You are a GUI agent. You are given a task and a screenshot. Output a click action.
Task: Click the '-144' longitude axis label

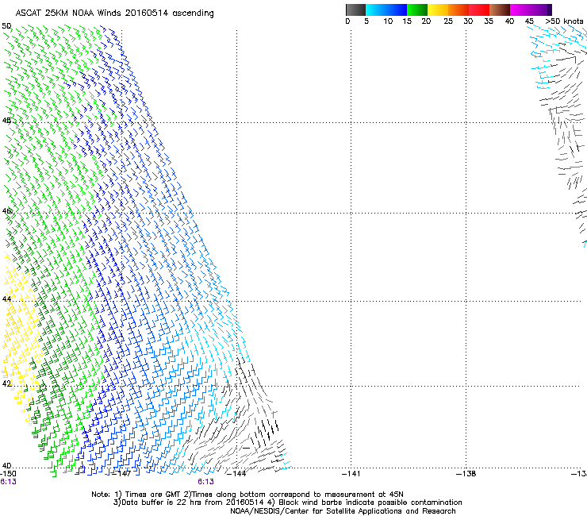(236, 474)
